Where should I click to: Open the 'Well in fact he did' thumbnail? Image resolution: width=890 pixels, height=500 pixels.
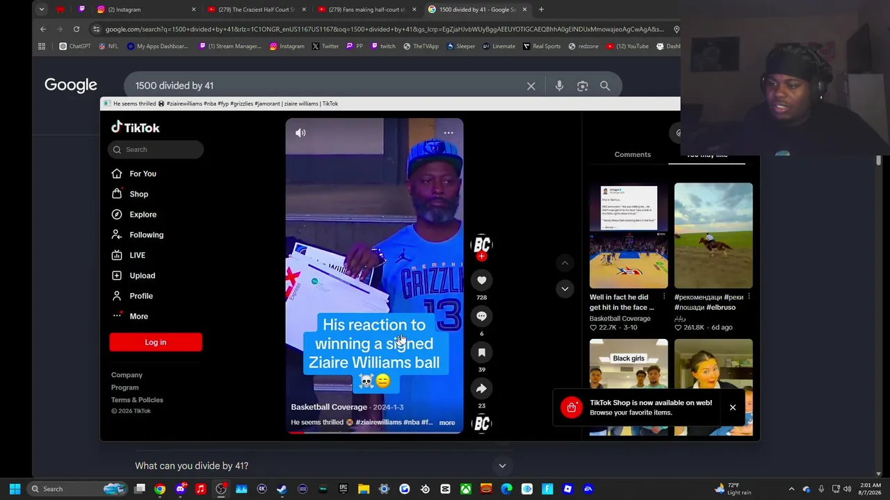(x=629, y=235)
